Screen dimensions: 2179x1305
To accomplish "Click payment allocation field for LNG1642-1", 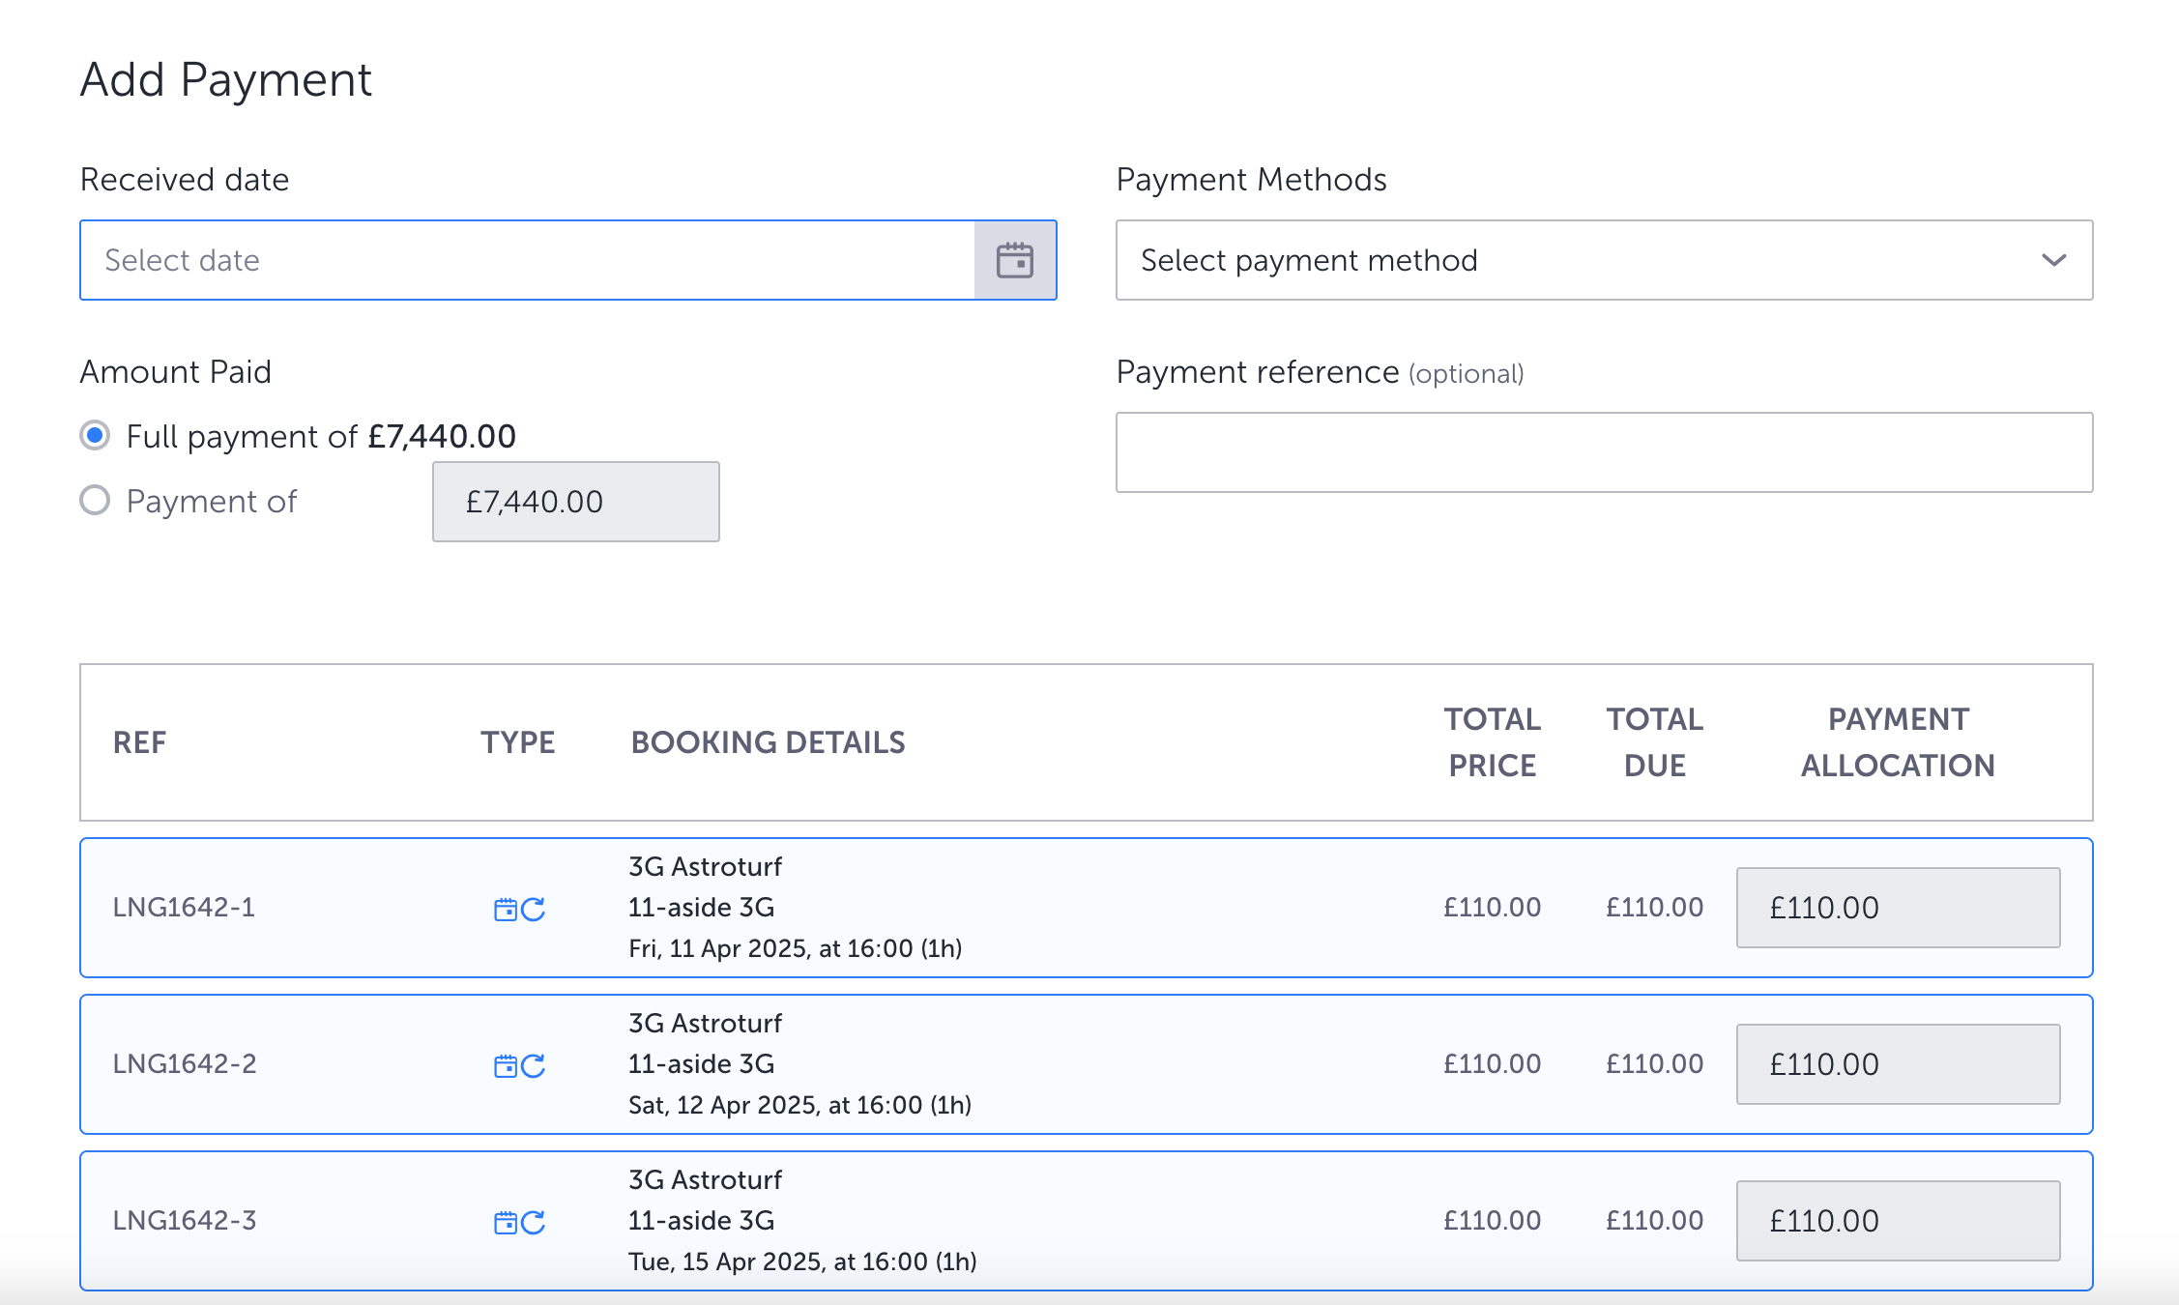I will [1898, 908].
